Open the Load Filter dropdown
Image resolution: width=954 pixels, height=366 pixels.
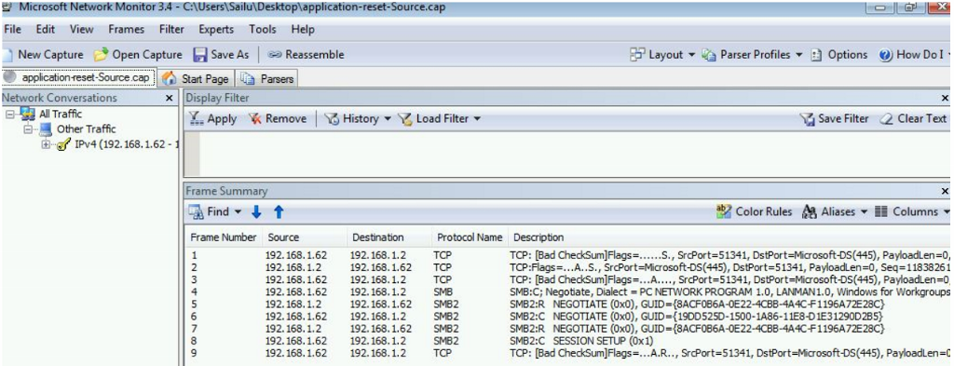pyautogui.click(x=439, y=118)
